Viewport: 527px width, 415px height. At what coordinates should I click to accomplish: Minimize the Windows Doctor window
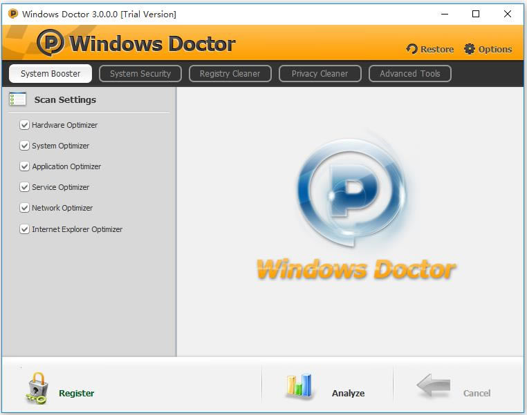445,14
